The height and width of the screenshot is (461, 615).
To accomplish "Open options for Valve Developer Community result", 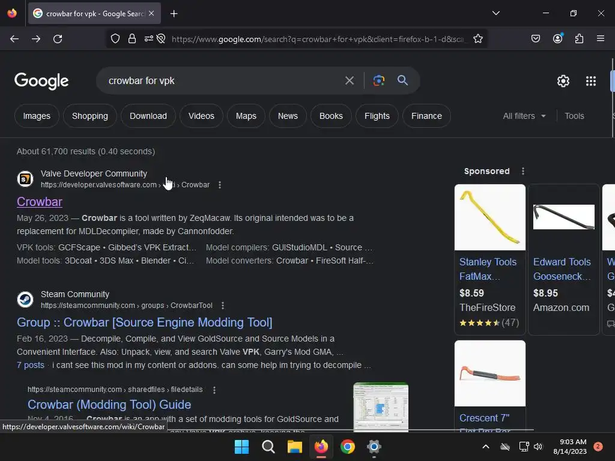I will pos(220,185).
